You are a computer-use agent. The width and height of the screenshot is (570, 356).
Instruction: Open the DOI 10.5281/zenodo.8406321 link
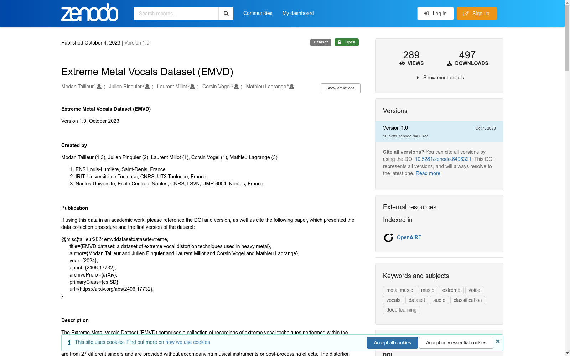[443, 159]
